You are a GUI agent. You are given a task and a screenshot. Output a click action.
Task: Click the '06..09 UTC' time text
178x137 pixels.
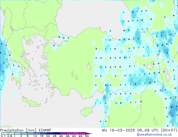tap(148, 130)
